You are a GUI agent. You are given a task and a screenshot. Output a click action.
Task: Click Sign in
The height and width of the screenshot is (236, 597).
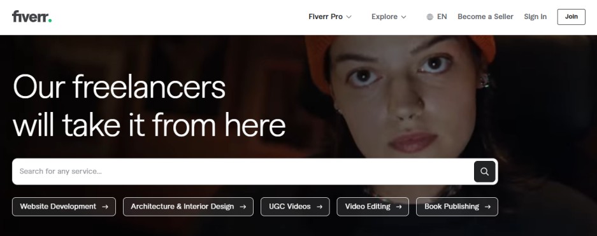coord(535,17)
